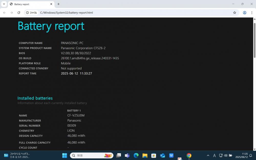Open File Explorer from the taskbar

pyautogui.click(x=145, y=155)
